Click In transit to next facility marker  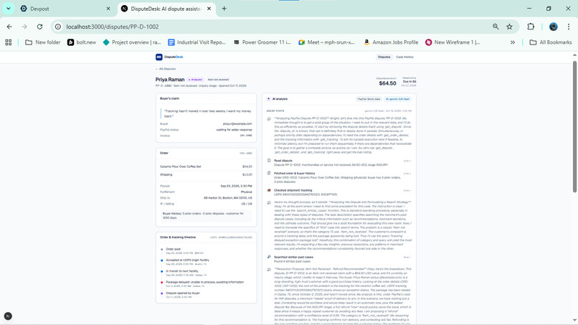162,271
